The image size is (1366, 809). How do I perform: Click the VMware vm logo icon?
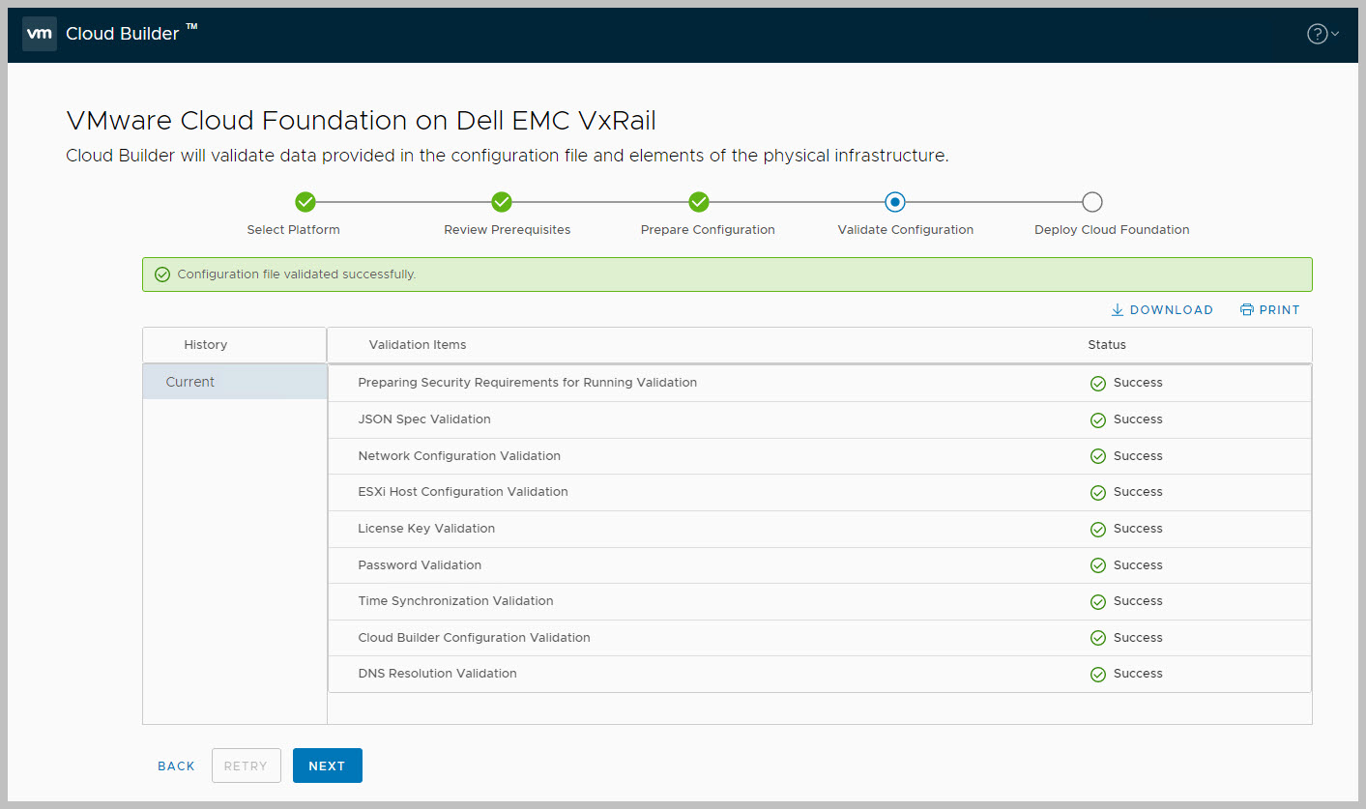[x=40, y=34]
